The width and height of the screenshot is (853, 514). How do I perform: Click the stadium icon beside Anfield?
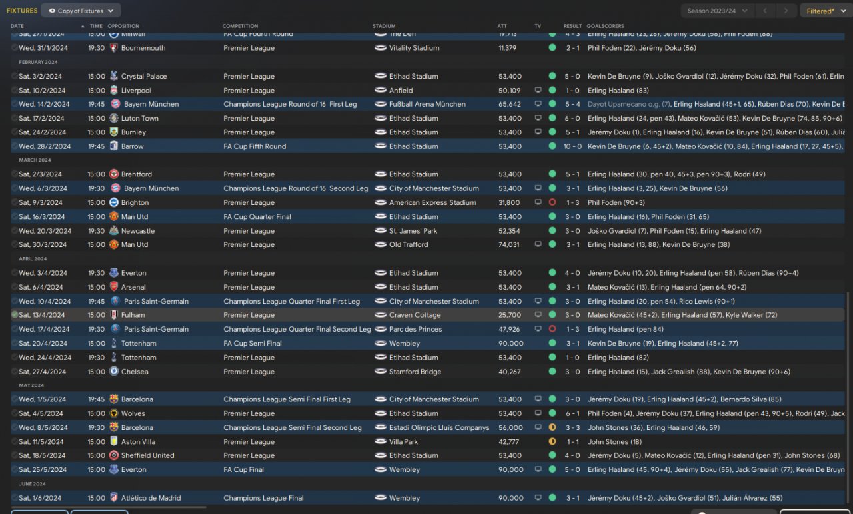point(381,90)
